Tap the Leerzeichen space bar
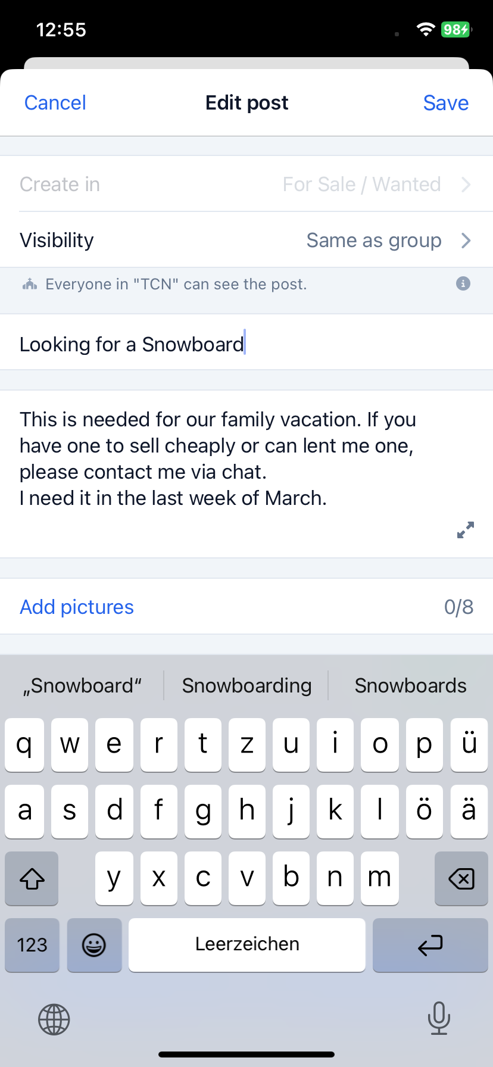The height and width of the screenshot is (1067, 493). 247,945
